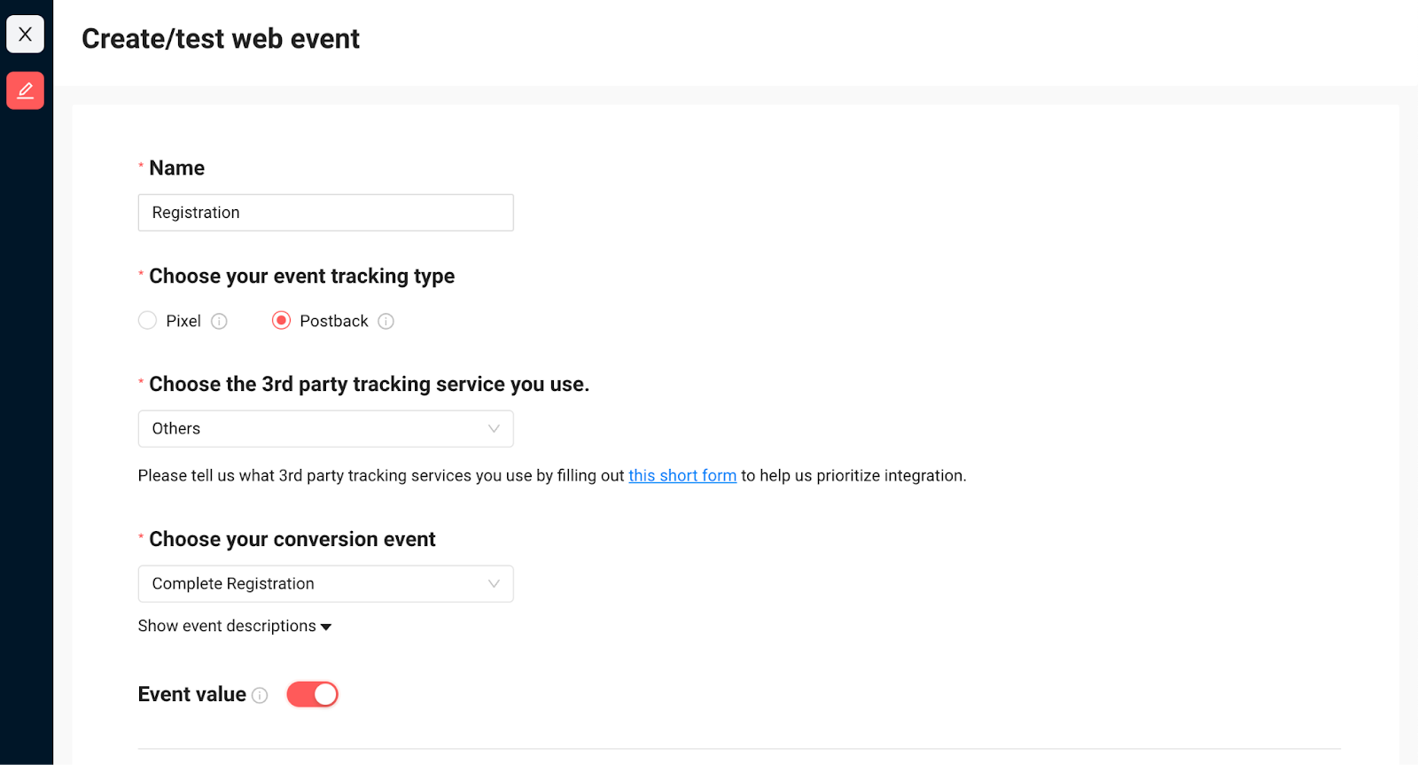Open the conversion event dropdown
Image resolution: width=1418 pixels, height=765 pixels.
pyautogui.click(x=325, y=584)
